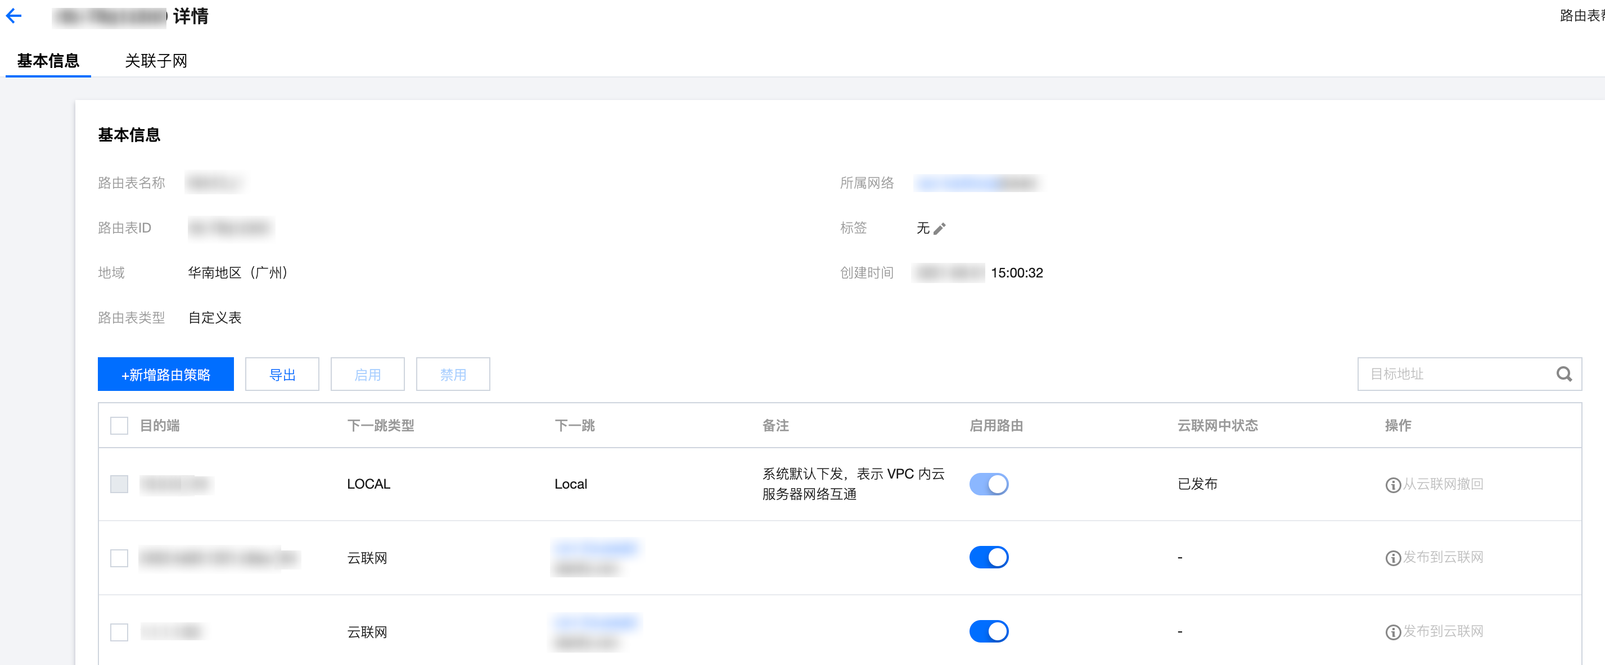The image size is (1605, 665).
Task: Click the back arrow icon
Action: [x=14, y=16]
